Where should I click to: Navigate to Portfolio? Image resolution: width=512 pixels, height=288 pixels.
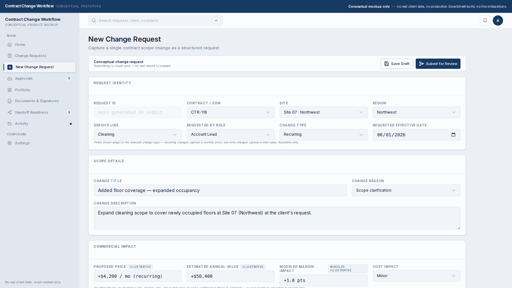[40, 90]
